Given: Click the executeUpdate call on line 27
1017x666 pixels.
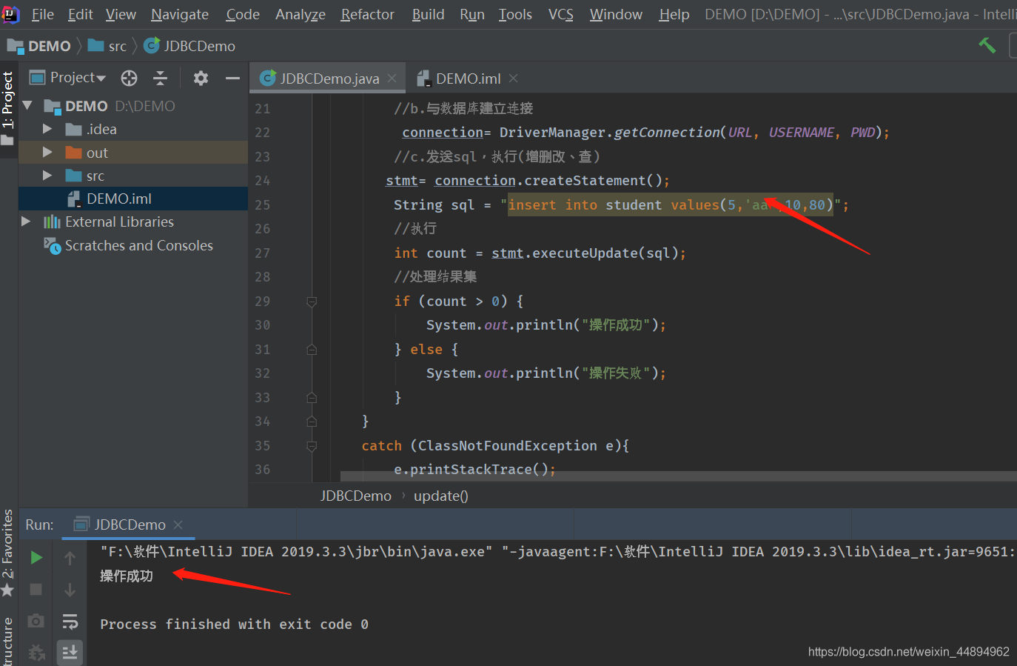Looking at the screenshot, I should coord(584,253).
